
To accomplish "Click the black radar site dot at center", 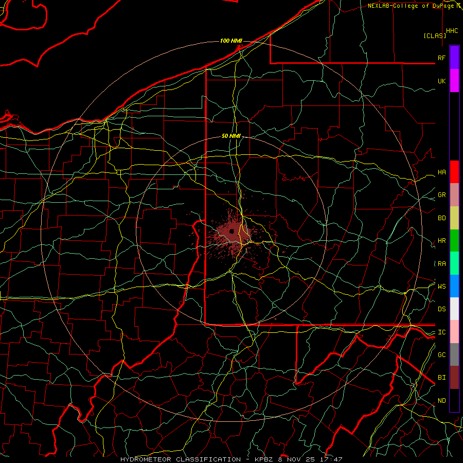I will [x=232, y=231].
